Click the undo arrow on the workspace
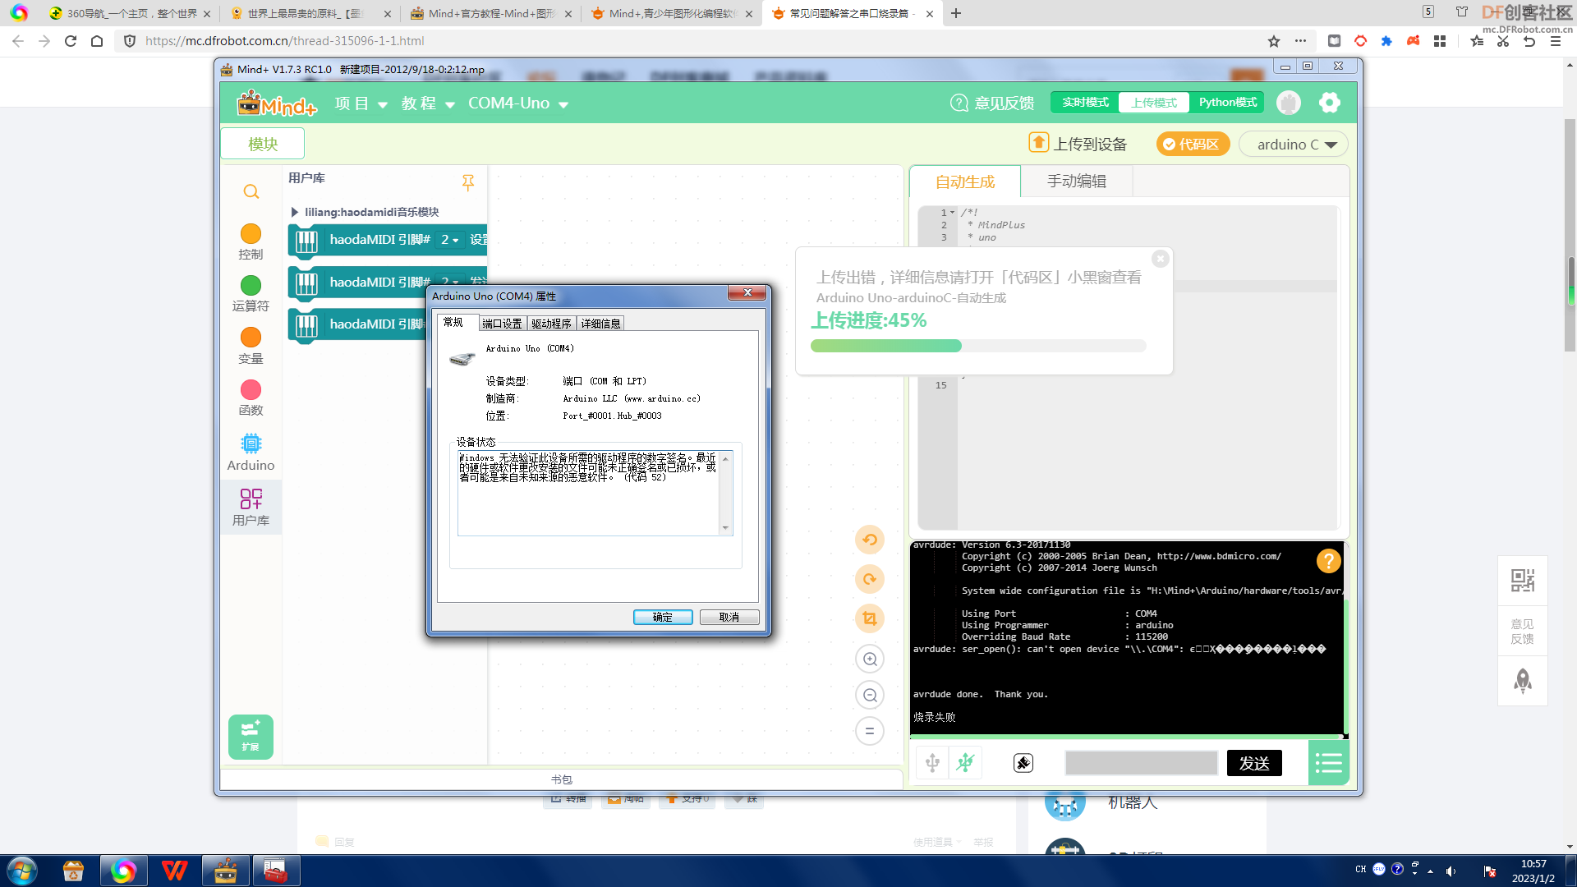Screen dimensions: 1577x887 coord(870,540)
